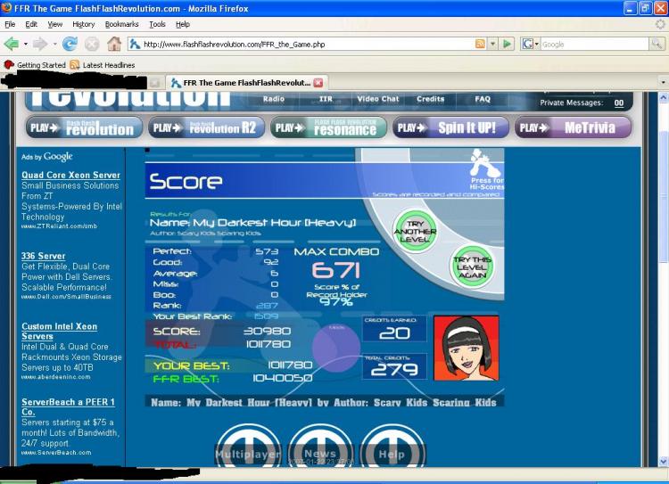Click Try This Level Again button
Viewport: 669px width, 484px height.
pyautogui.click(x=472, y=267)
